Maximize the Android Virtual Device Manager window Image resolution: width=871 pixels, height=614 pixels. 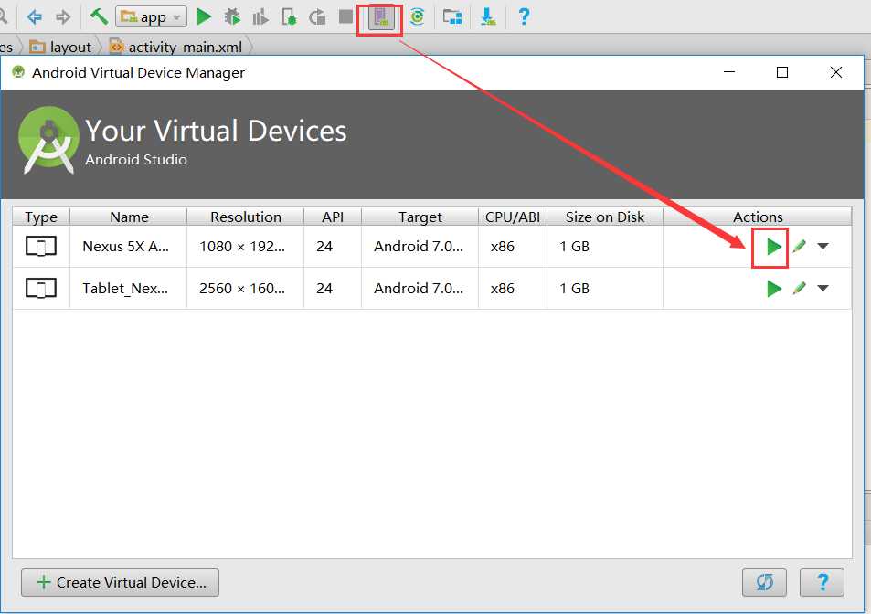coord(782,72)
